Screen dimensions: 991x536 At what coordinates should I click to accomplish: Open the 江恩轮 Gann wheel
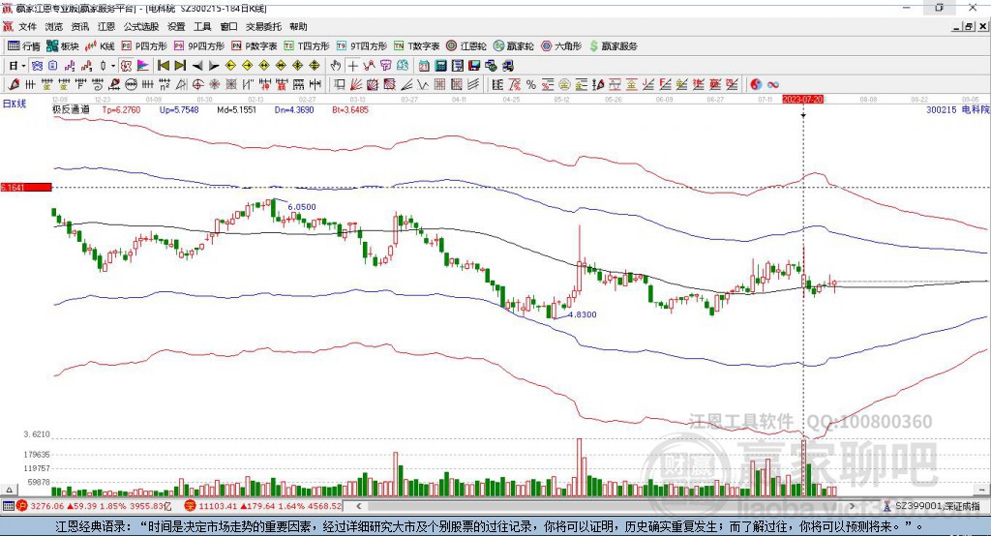coord(466,46)
